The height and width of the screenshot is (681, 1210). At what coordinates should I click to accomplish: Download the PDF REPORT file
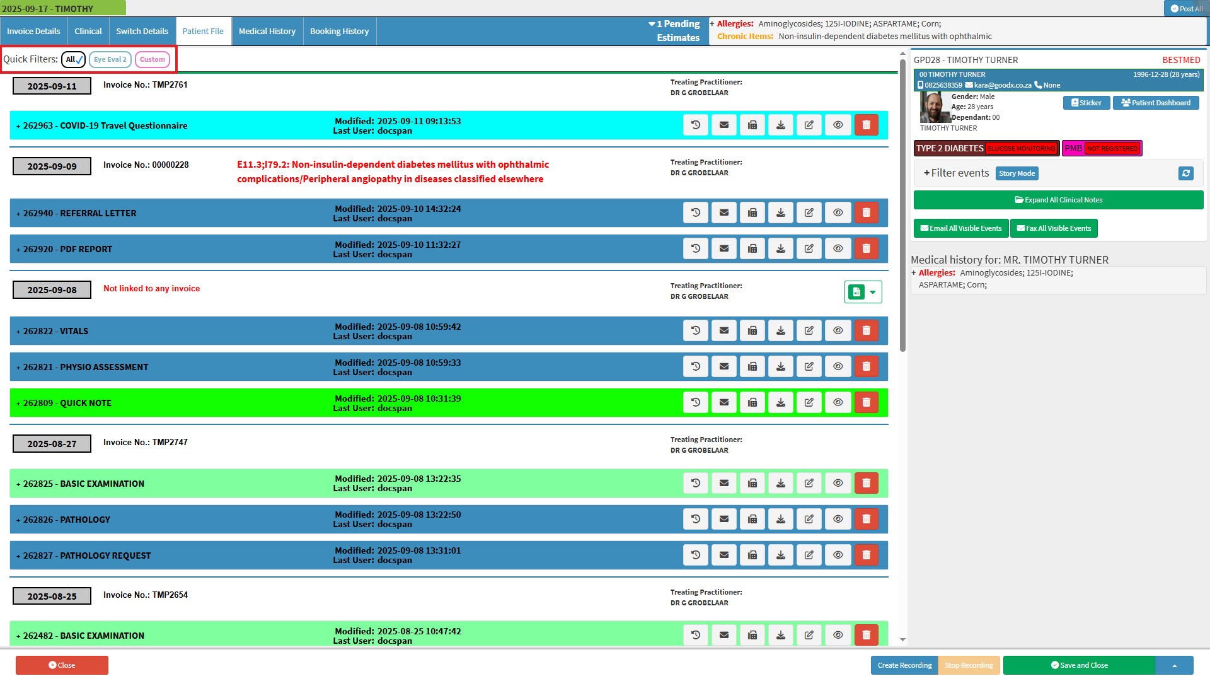pos(781,248)
